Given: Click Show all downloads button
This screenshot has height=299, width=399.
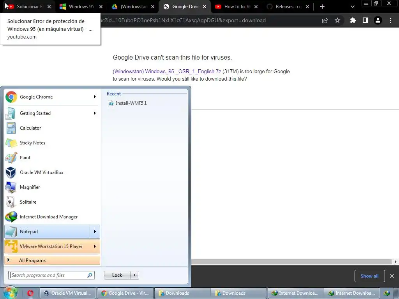Looking at the screenshot, I should pos(369,276).
